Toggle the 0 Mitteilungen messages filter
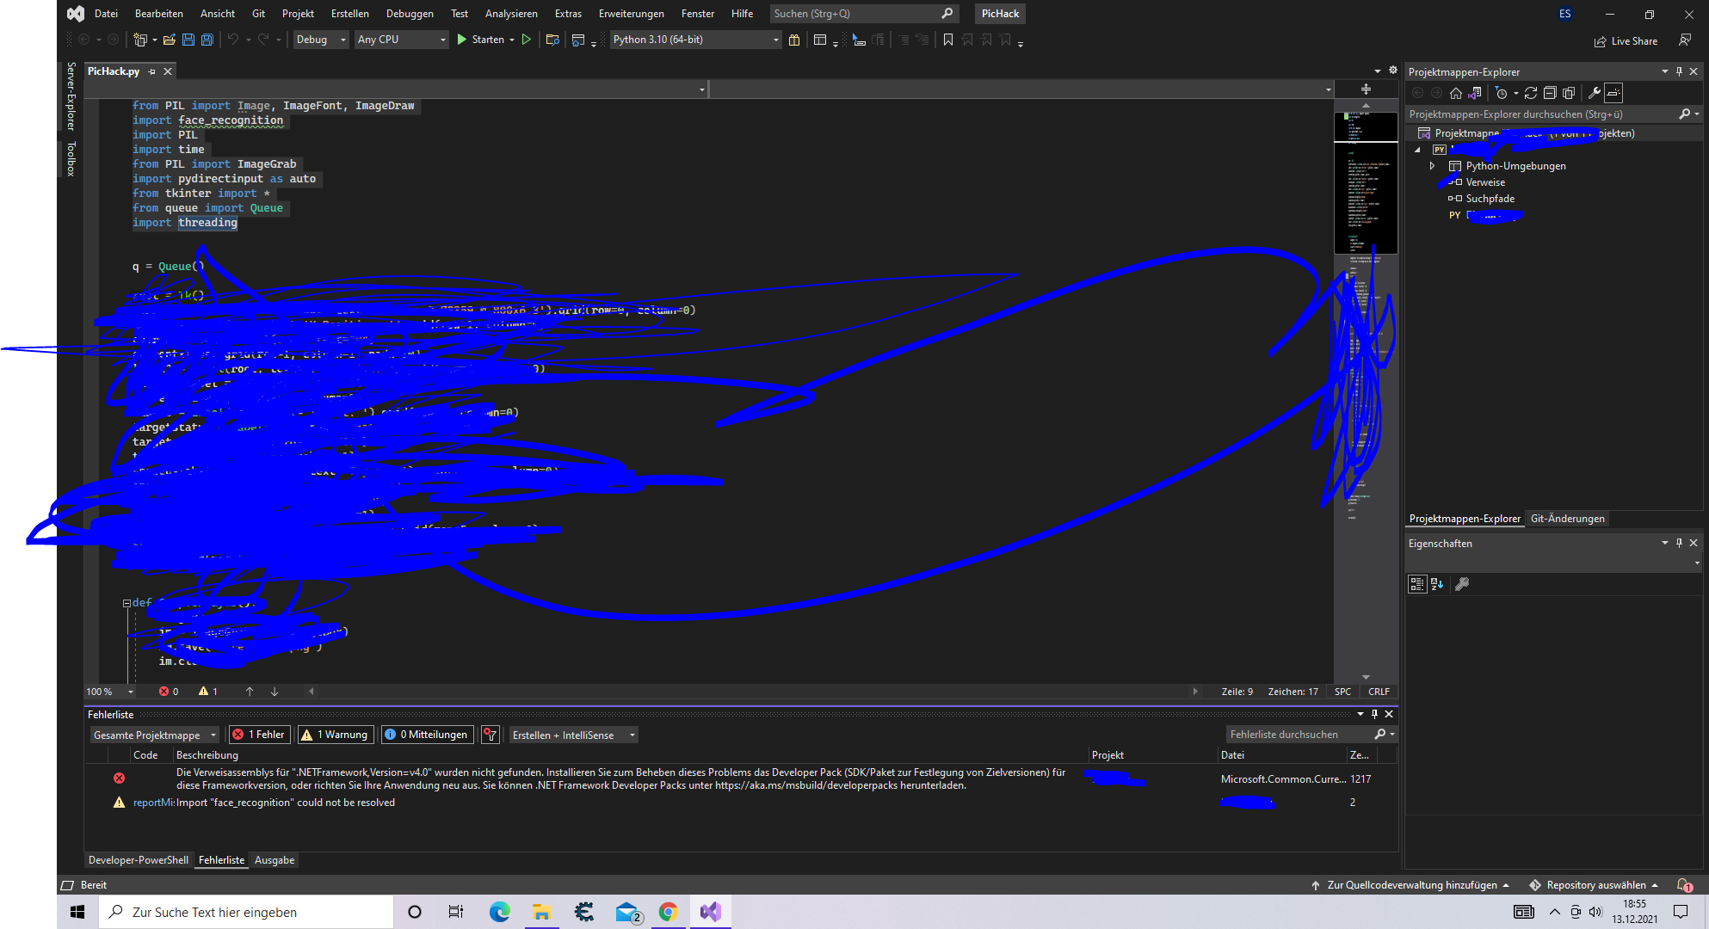Screen dimensions: 1709x929 coord(427,735)
